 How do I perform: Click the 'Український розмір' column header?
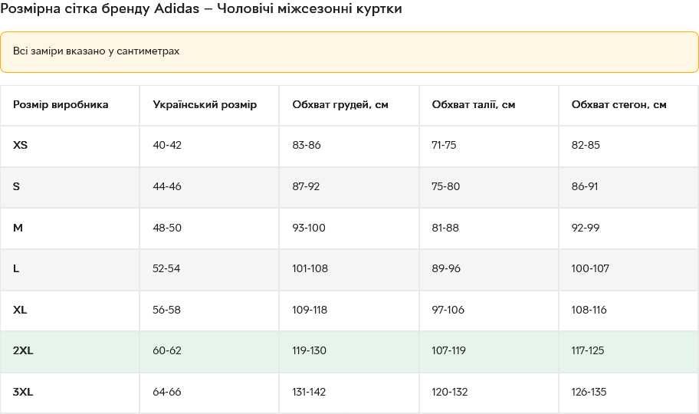pos(205,104)
